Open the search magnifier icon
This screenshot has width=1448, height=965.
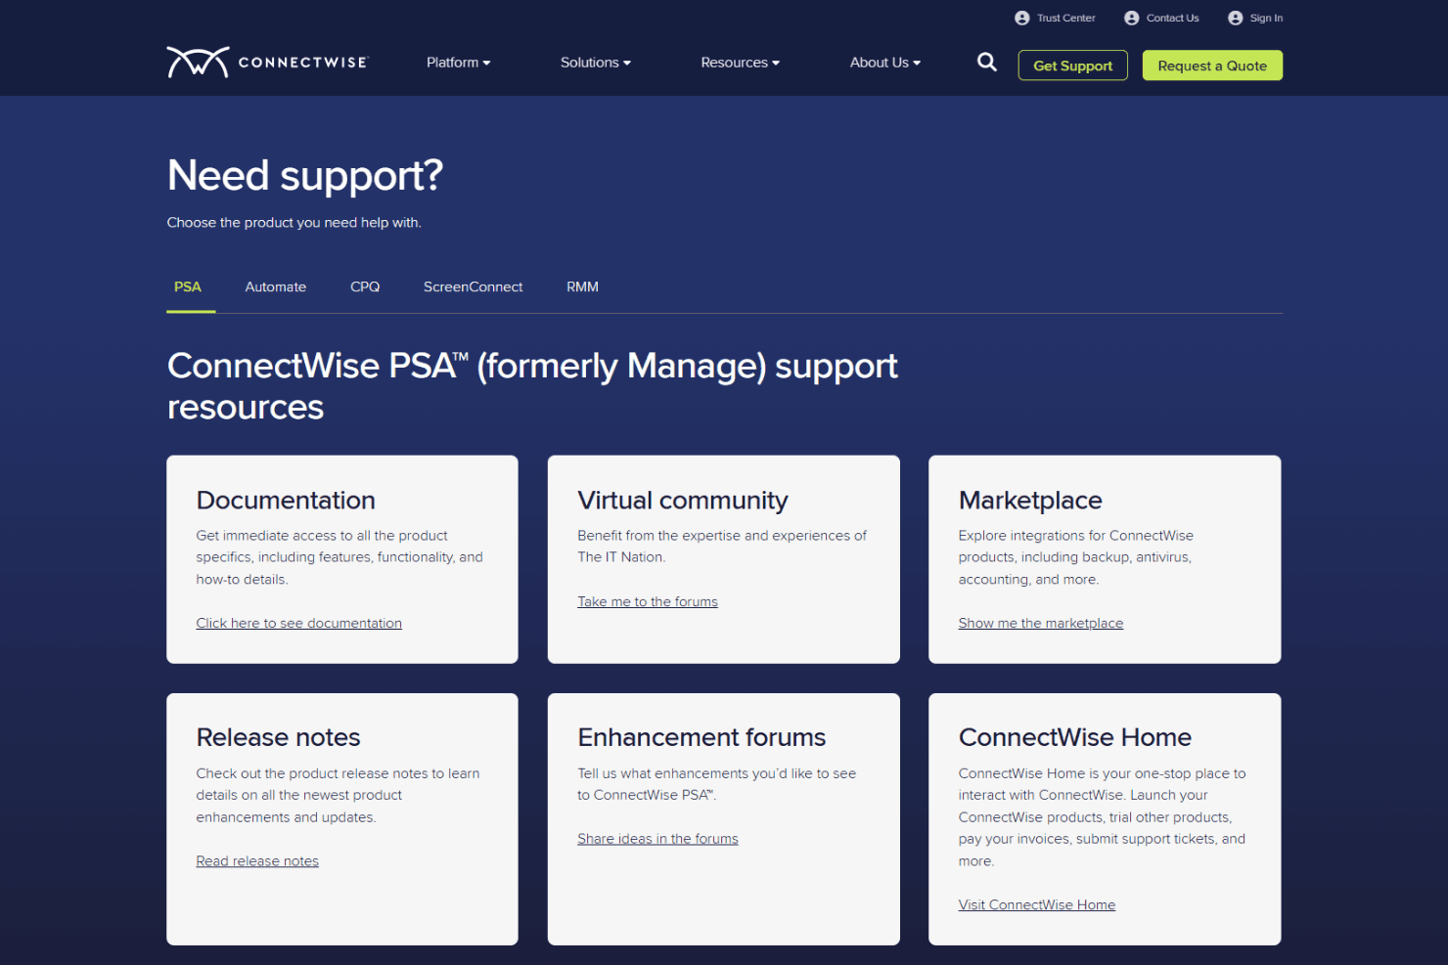(x=987, y=63)
